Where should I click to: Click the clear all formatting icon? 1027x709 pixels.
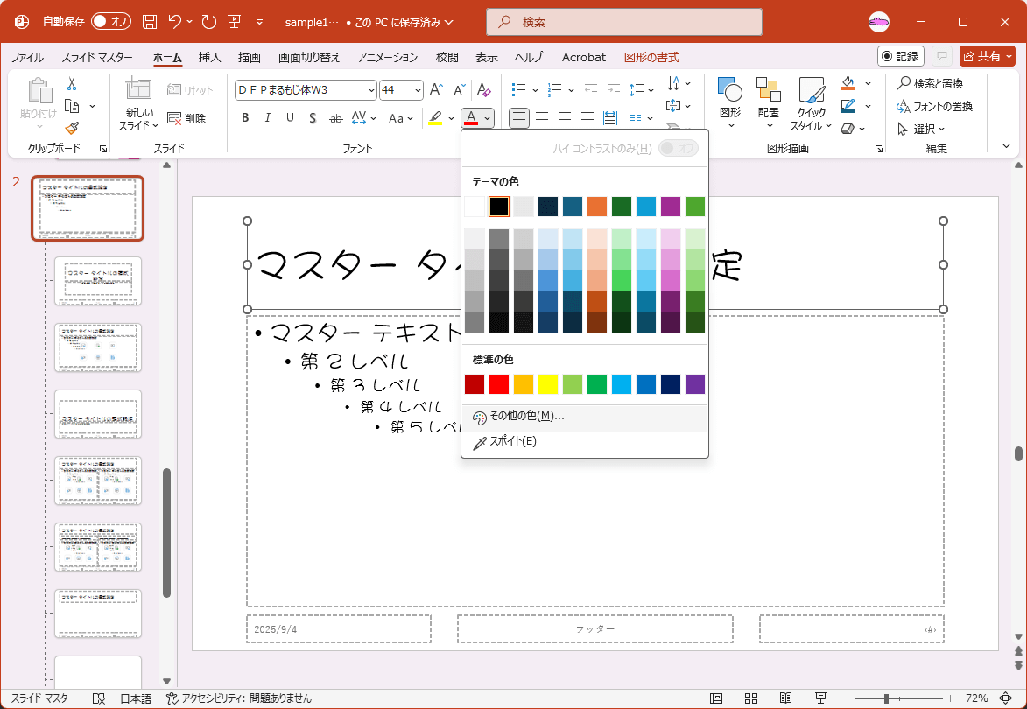pos(483,90)
